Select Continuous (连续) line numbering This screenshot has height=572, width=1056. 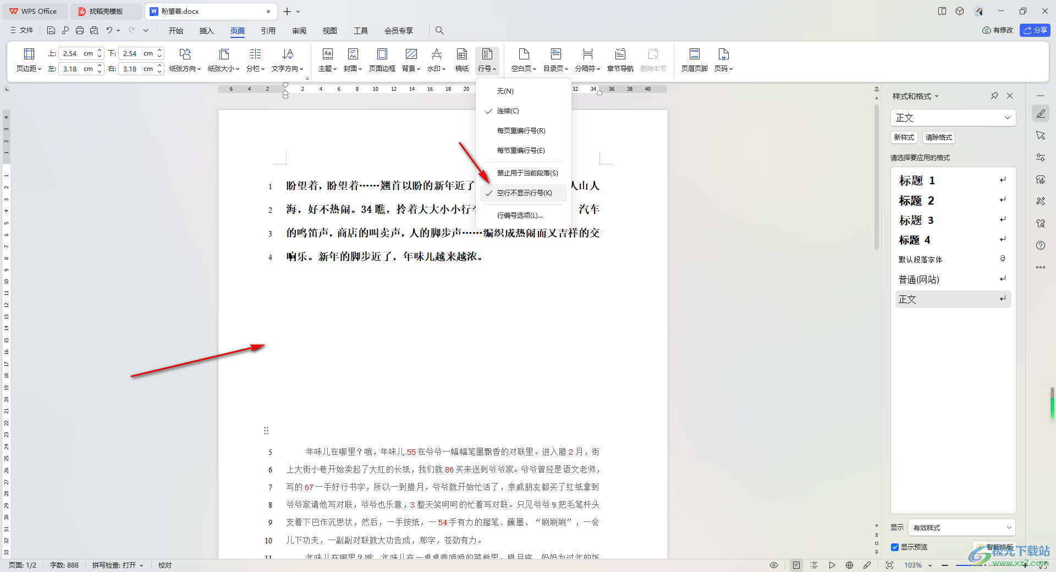[x=524, y=111]
